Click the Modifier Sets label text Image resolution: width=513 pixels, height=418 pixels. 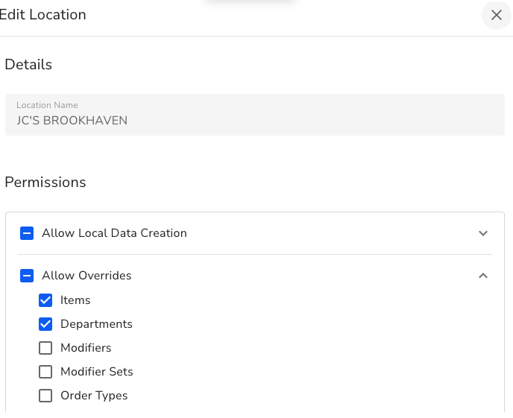97,372
